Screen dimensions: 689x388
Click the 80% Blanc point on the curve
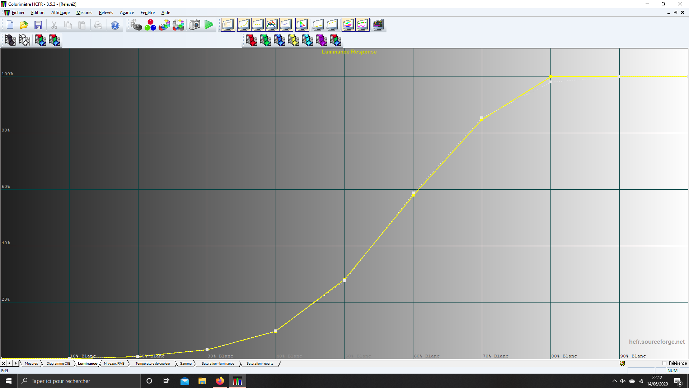click(551, 77)
